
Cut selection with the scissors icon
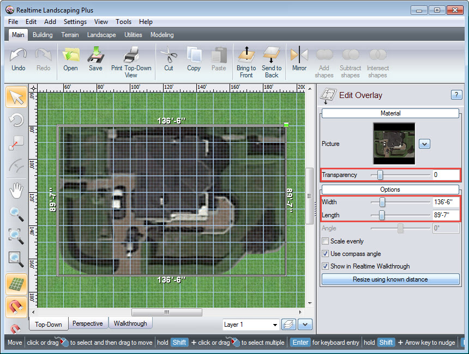tap(169, 54)
